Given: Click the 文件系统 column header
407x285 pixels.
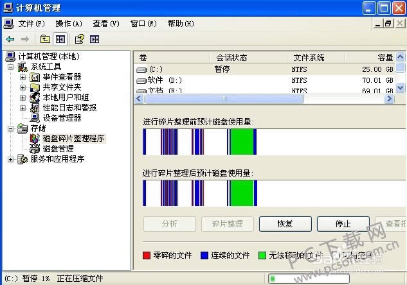Looking at the screenshot, I should [x=309, y=57].
